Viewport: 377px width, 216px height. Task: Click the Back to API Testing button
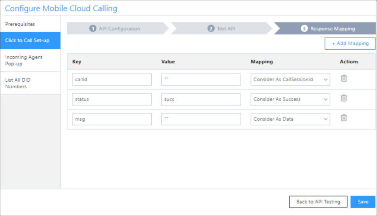318,202
